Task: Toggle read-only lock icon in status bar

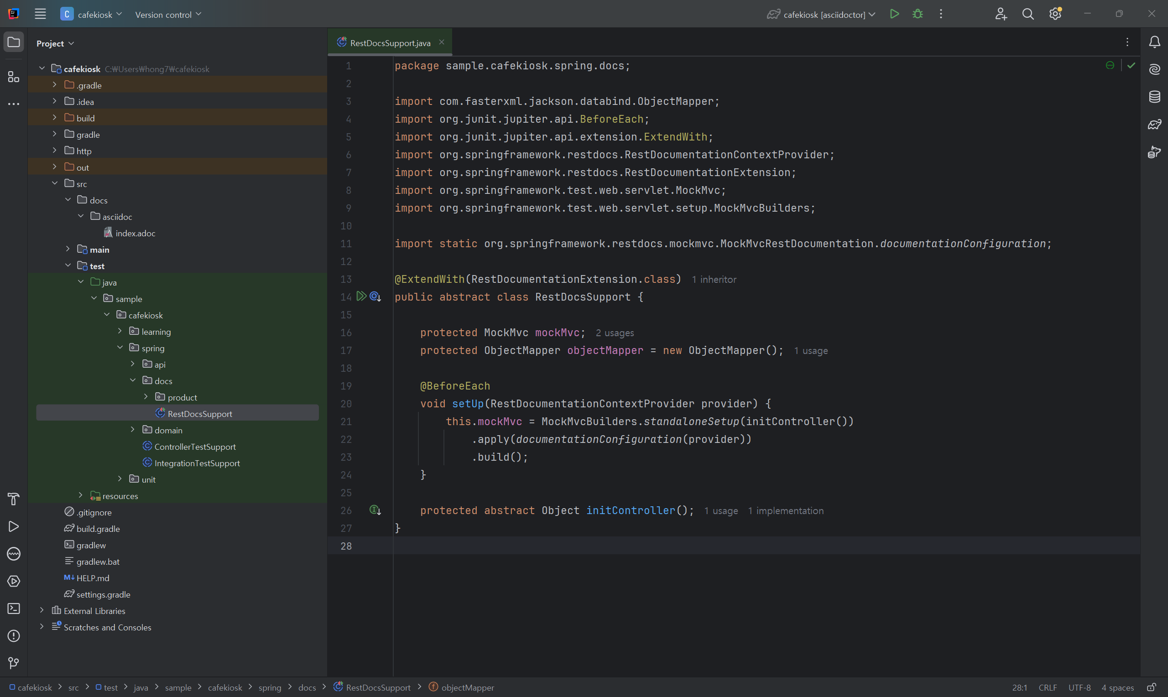Action: coord(1152,687)
